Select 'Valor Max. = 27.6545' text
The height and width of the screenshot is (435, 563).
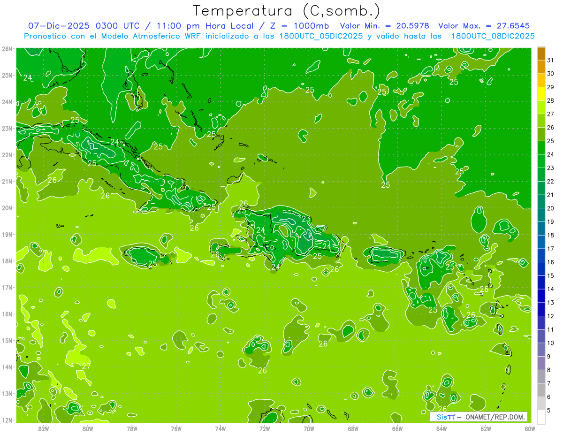point(484,26)
